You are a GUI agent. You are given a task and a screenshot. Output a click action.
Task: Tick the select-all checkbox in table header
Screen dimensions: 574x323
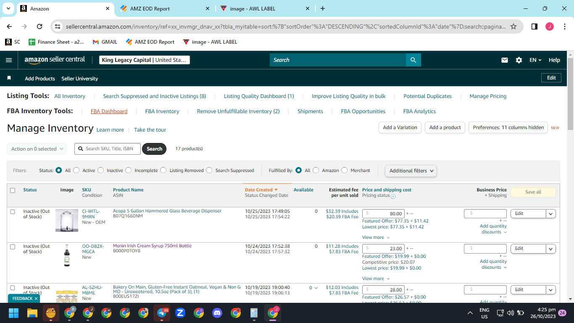click(13, 191)
